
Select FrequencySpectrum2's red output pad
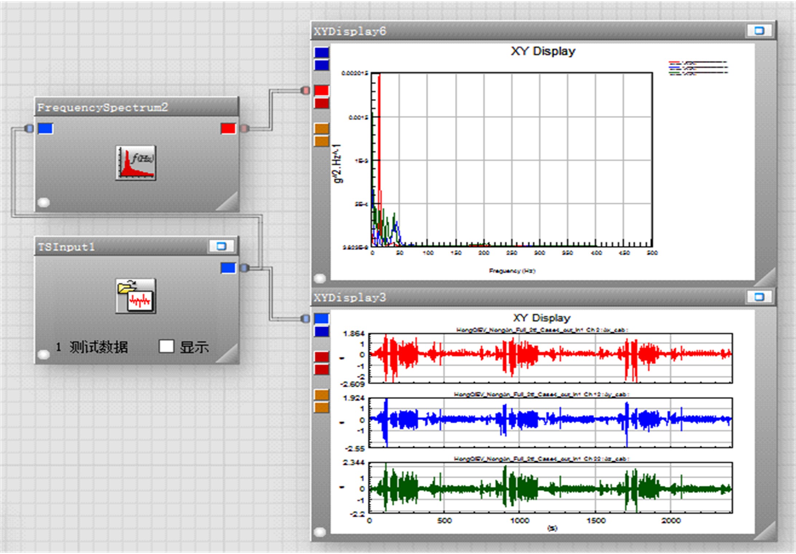tap(228, 128)
